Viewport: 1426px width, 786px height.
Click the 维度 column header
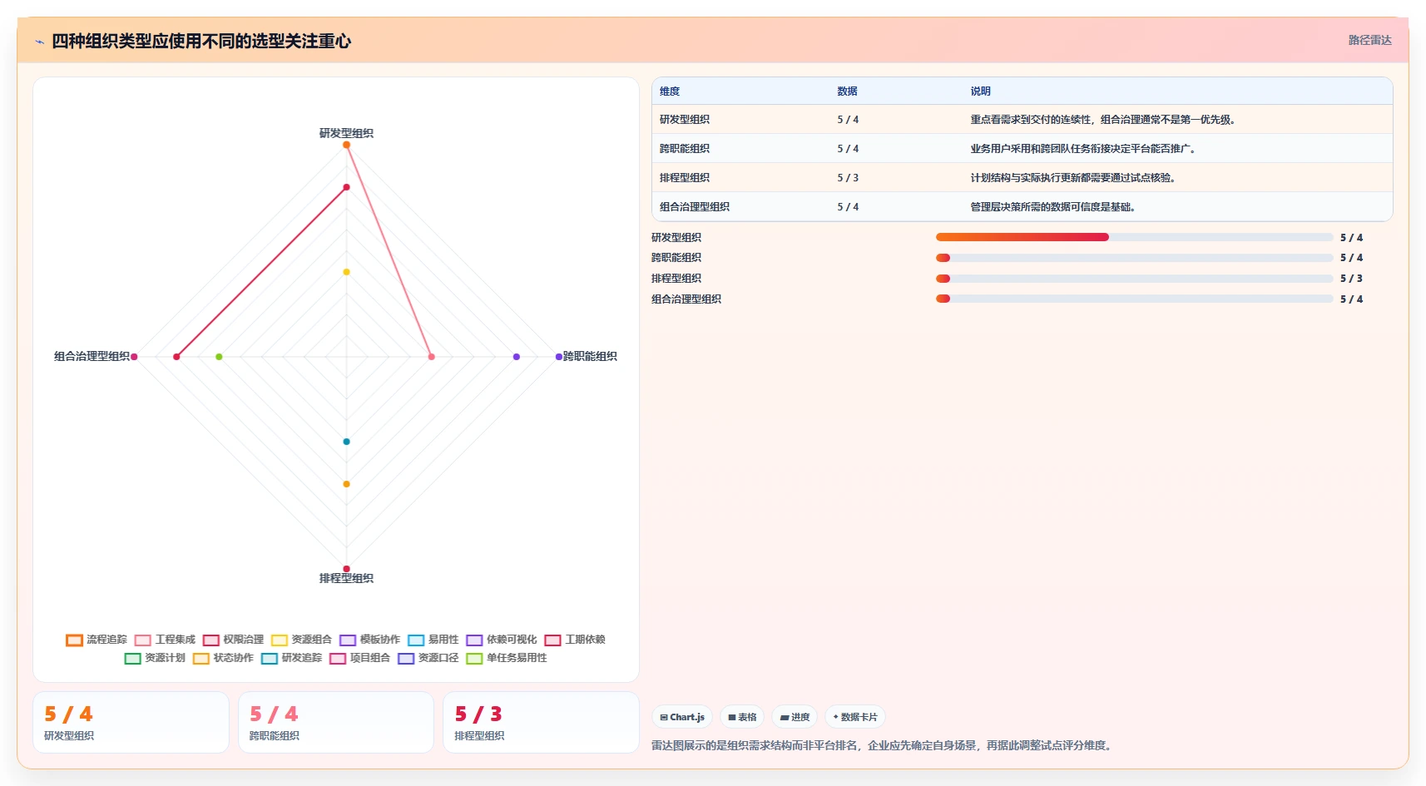(x=670, y=91)
